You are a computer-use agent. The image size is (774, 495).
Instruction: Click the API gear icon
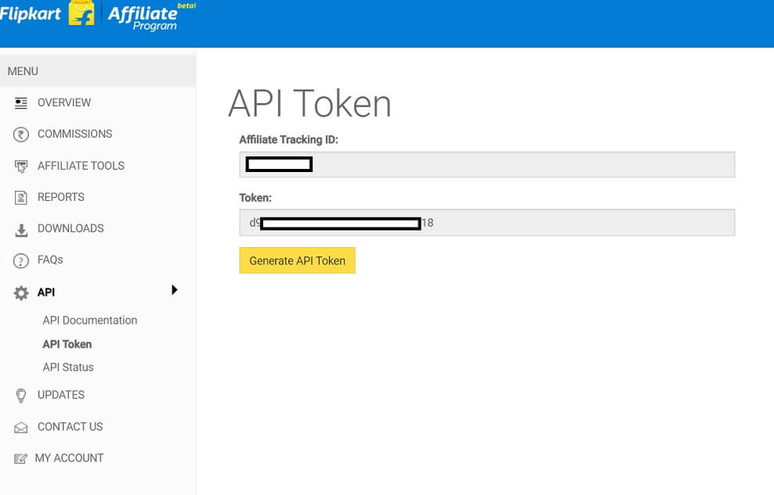(20, 292)
